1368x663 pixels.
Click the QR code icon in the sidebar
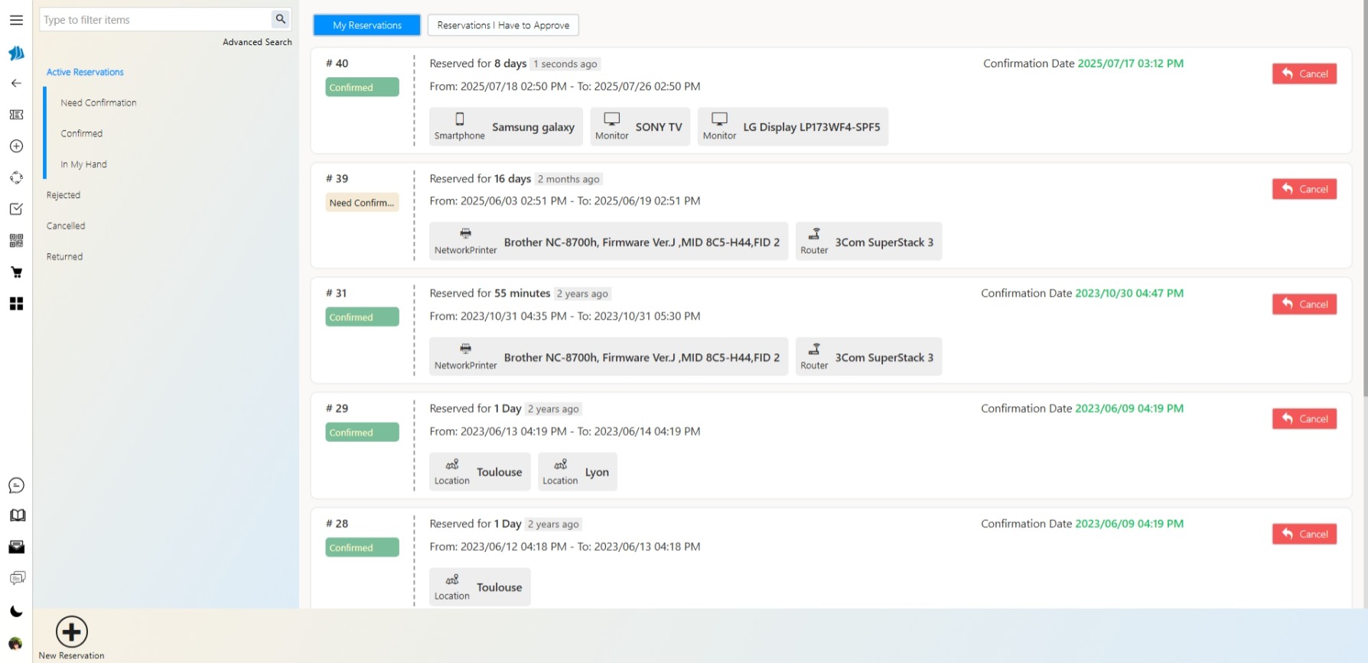(x=16, y=241)
